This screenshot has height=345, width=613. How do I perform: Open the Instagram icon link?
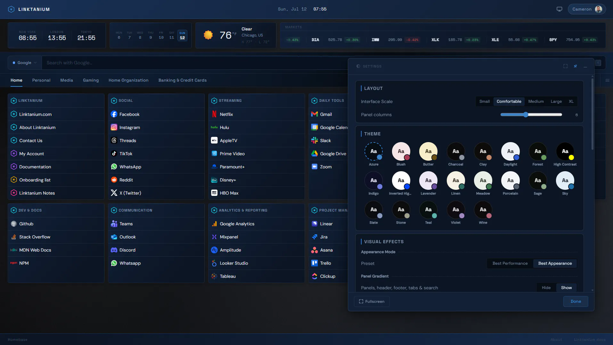(114, 127)
